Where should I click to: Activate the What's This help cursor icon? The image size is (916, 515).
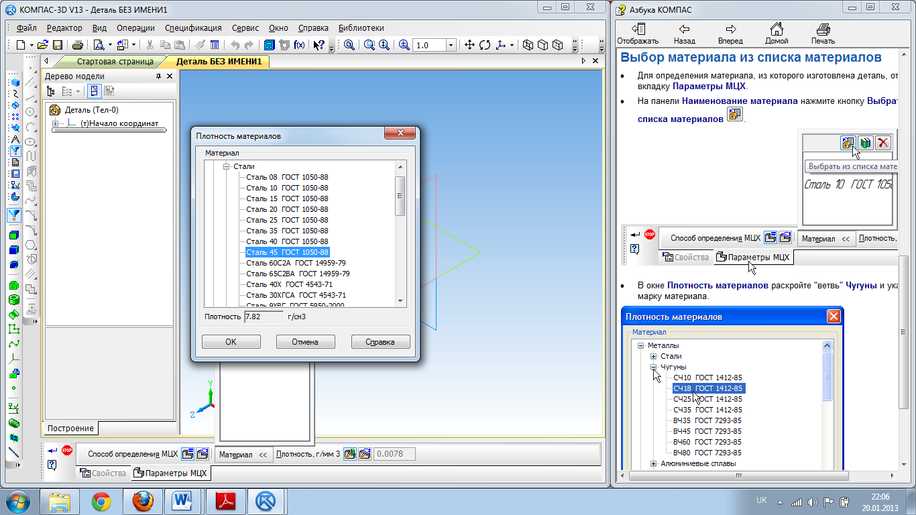(319, 45)
